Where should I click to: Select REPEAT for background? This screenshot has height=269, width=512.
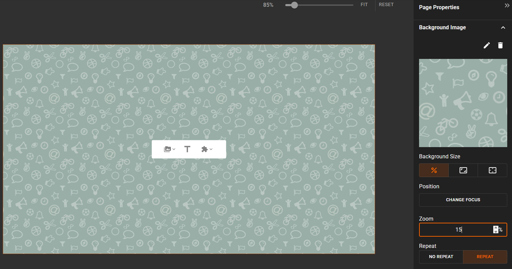point(485,257)
